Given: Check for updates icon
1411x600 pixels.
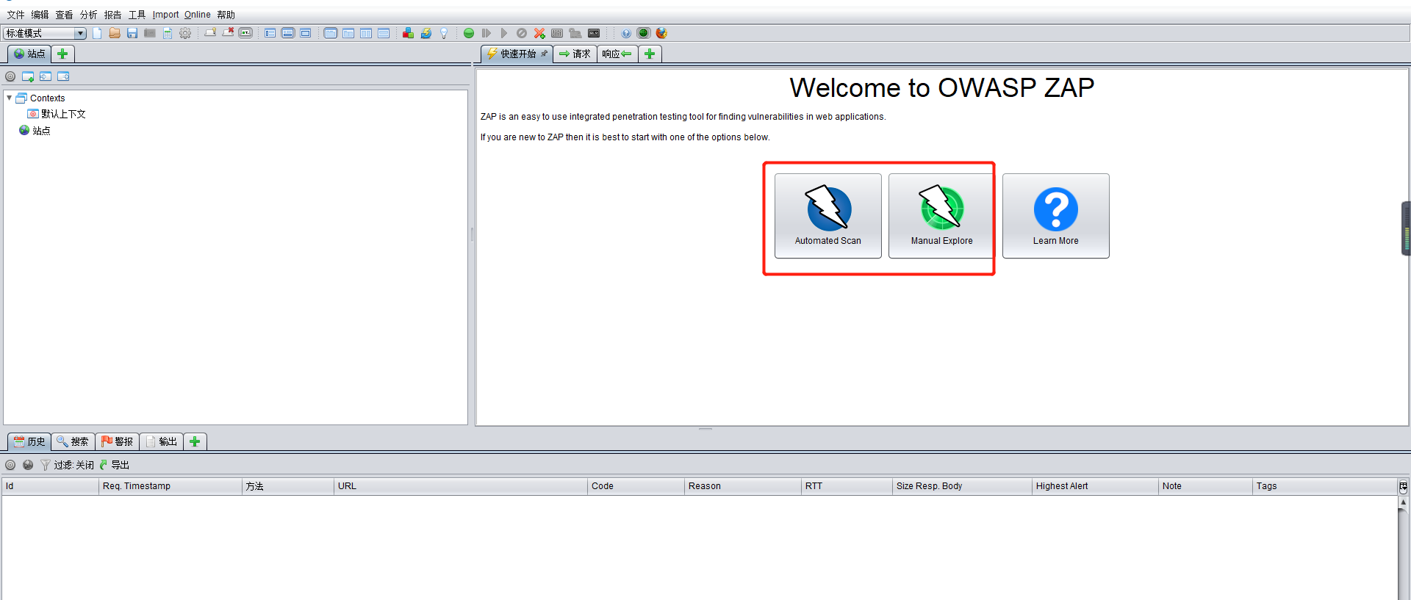Looking at the screenshot, I should [426, 33].
